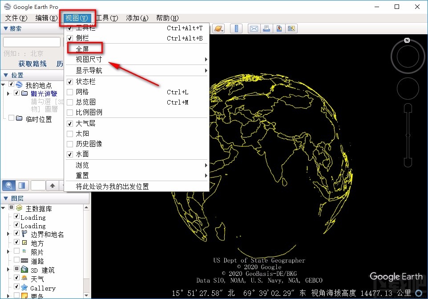Open the 觀光遊覽 link in places
The width and height of the screenshot is (428, 299).
(44, 93)
